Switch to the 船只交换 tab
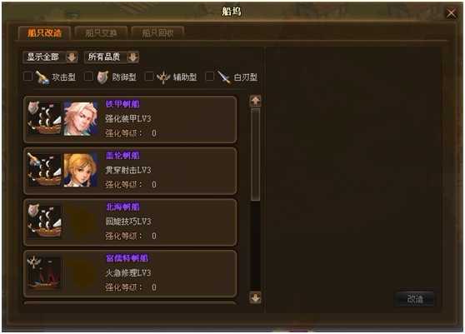This screenshot has width=465, height=334. point(101,32)
